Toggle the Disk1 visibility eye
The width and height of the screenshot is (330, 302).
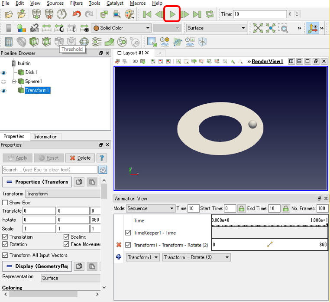point(3,73)
